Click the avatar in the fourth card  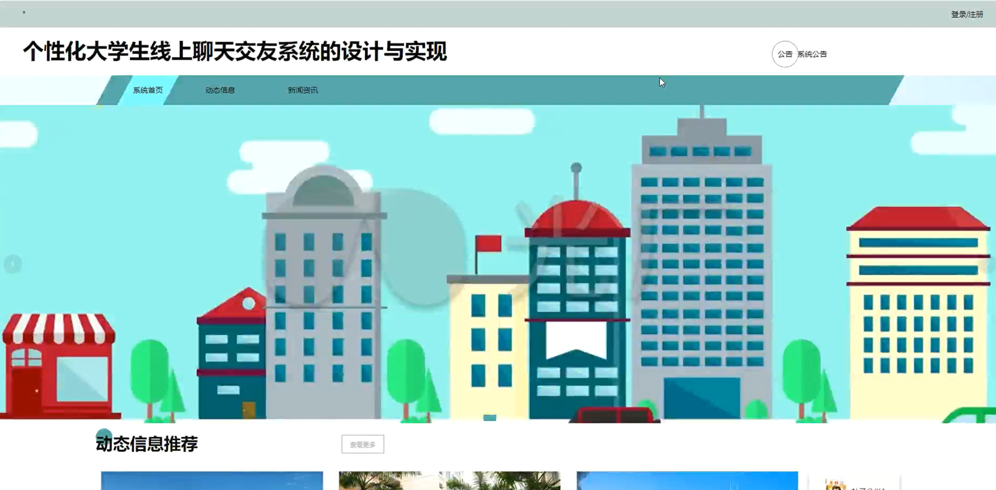tap(835, 485)
